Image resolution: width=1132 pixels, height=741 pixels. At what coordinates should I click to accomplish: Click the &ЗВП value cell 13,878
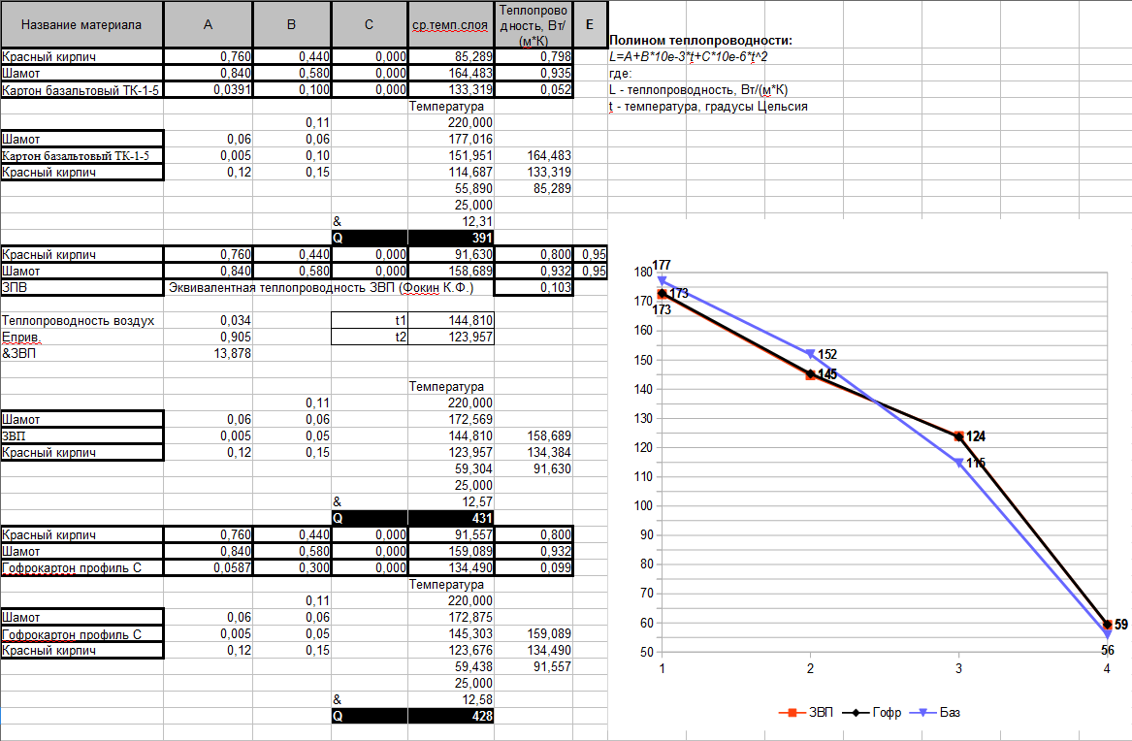tap(208, 353)
